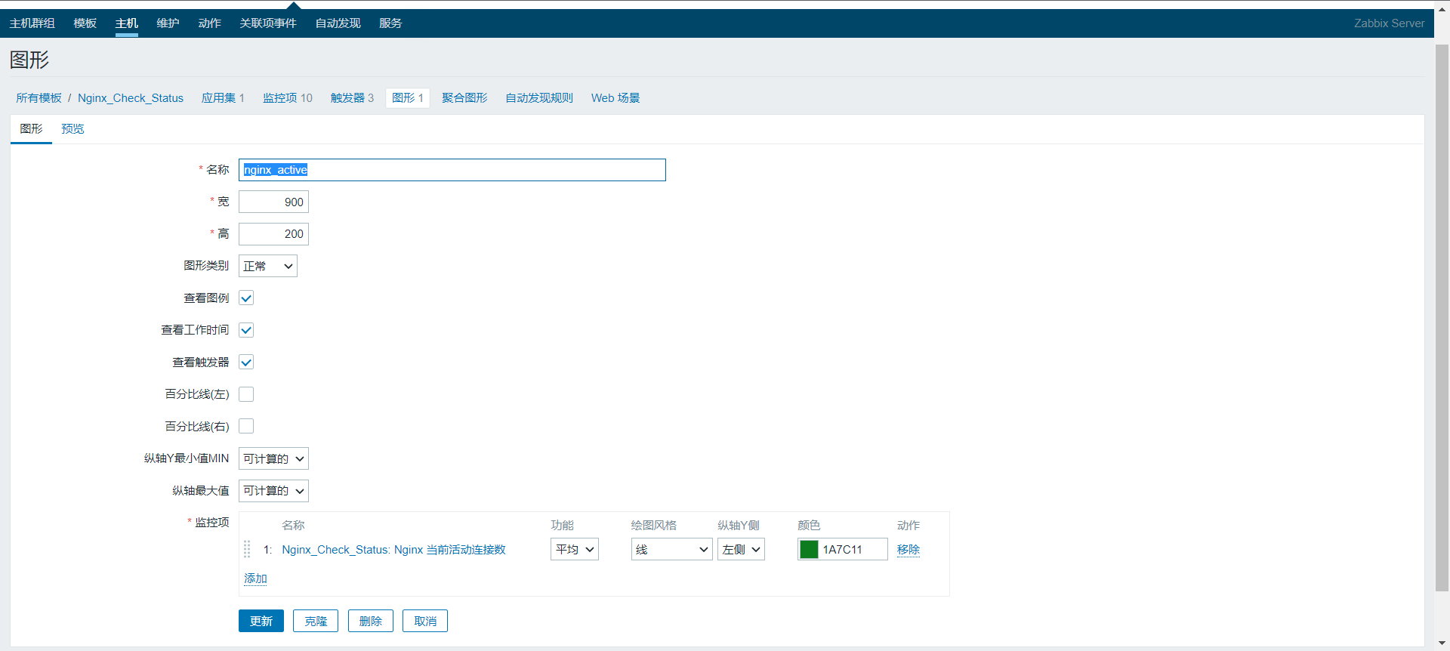Enable the 百分比线(右) checkbox

click(x=246, y=426)
